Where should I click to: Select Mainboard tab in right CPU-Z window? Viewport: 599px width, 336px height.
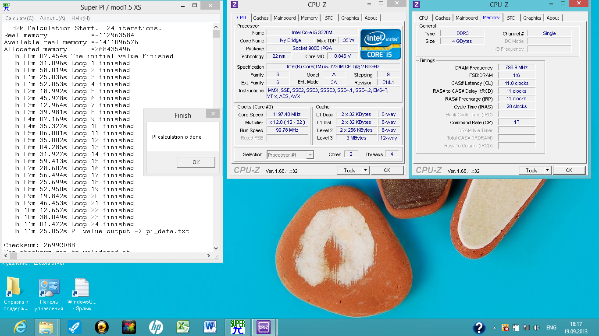467,18
